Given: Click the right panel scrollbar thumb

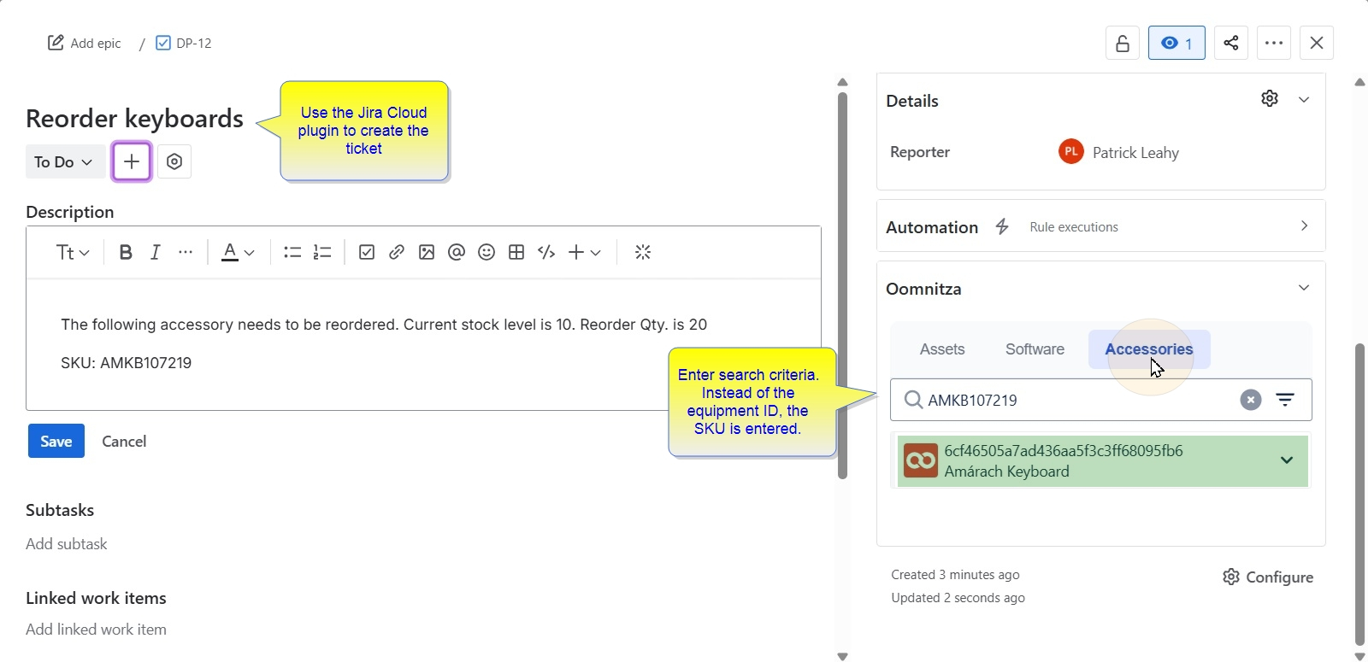Looking at the screenshot, I should pyautogui.click(x=1360, y=494).
